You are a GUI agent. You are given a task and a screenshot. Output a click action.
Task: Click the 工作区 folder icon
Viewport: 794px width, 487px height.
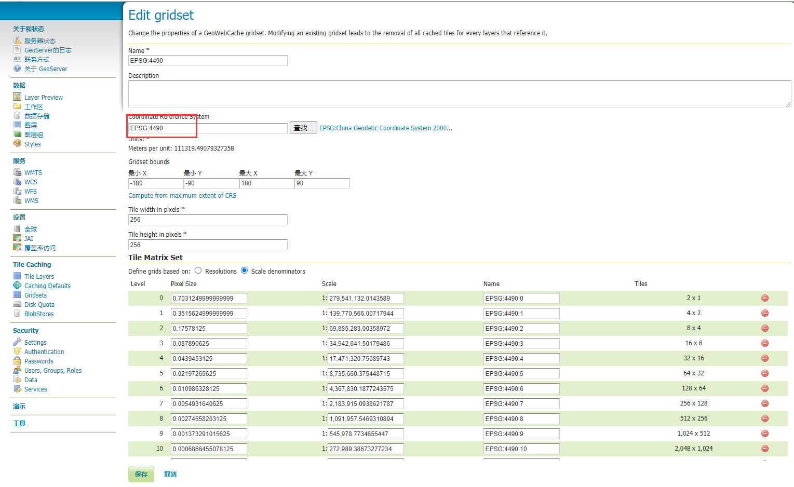click(17, 106)
